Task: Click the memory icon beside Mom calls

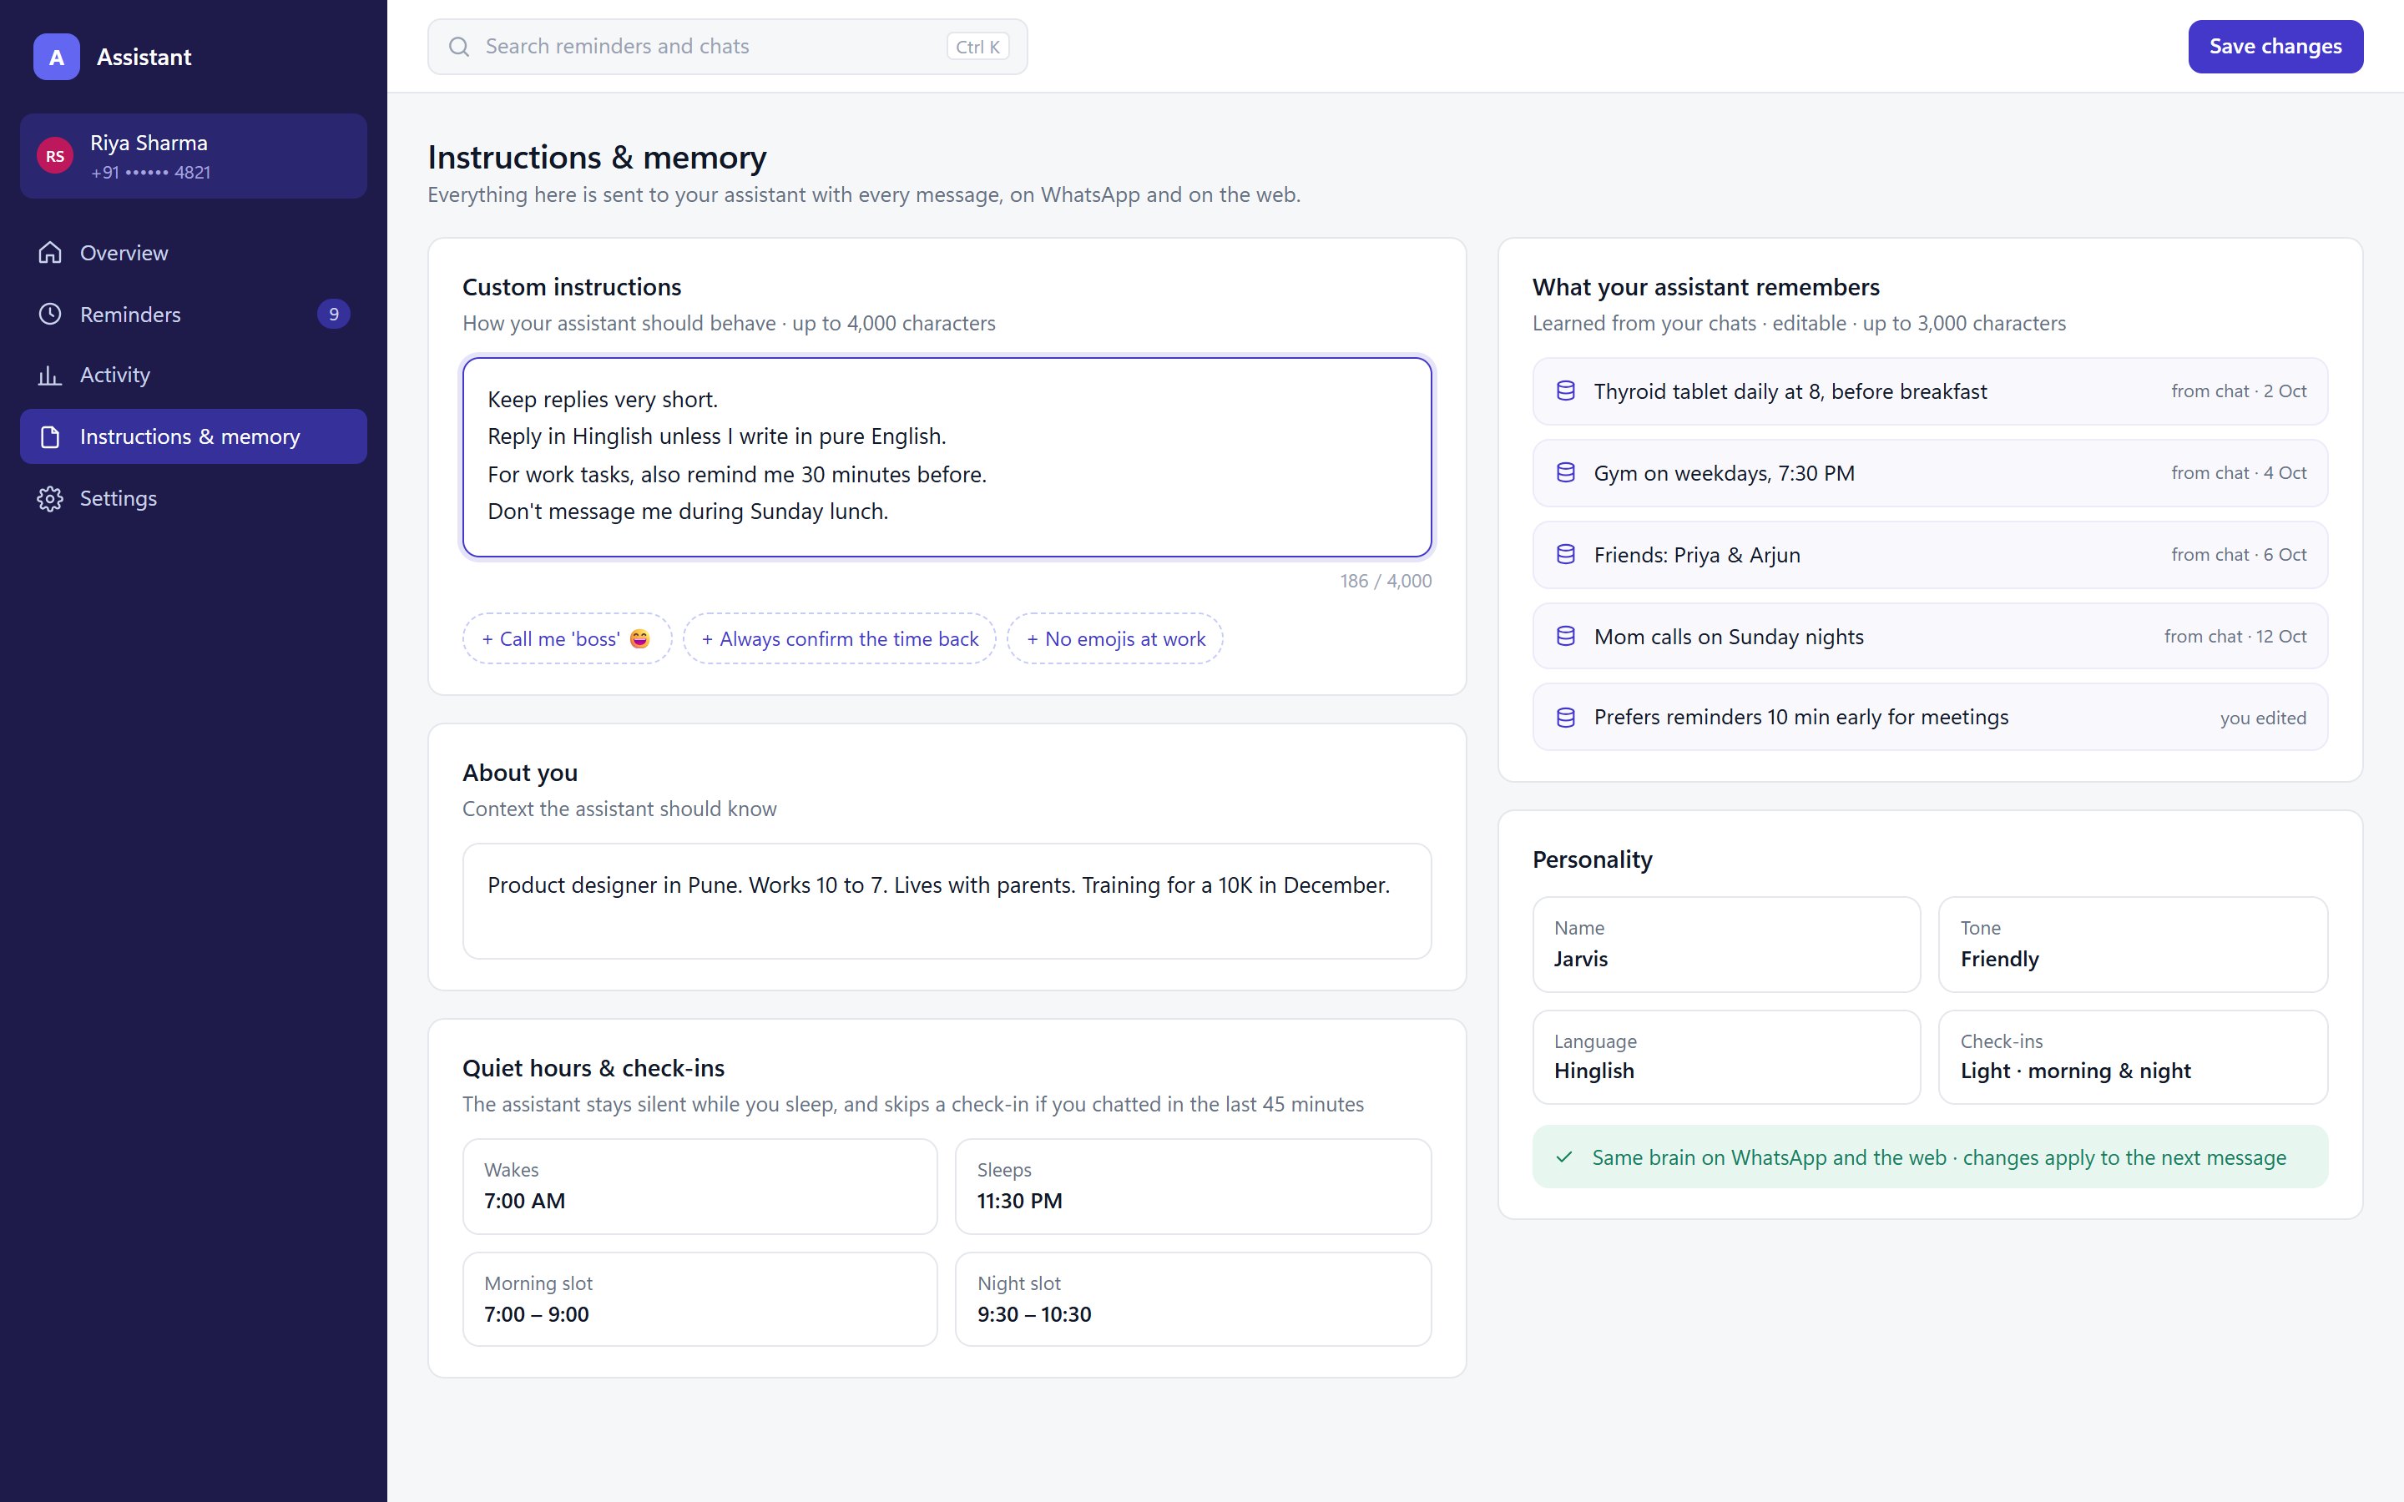Action: [x=1566, y=636]
